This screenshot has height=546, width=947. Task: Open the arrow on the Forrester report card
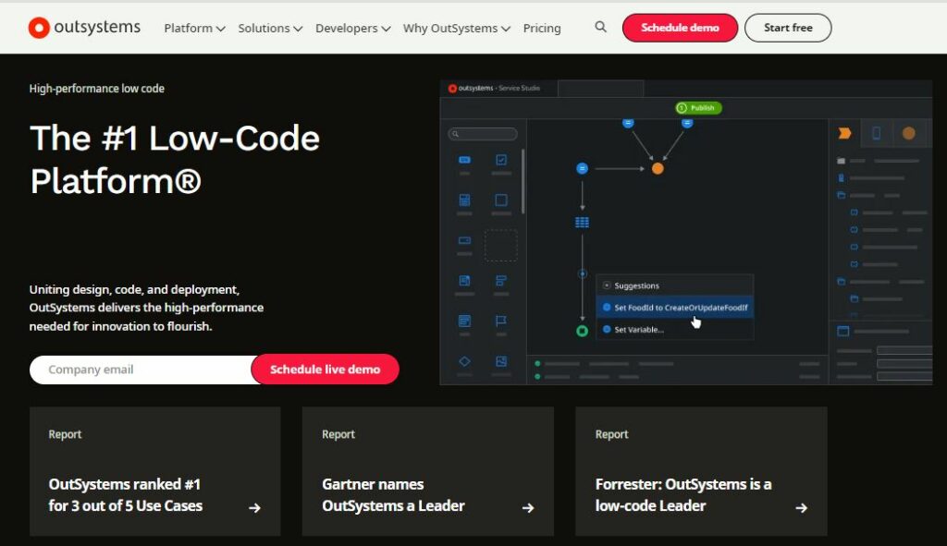802,508
